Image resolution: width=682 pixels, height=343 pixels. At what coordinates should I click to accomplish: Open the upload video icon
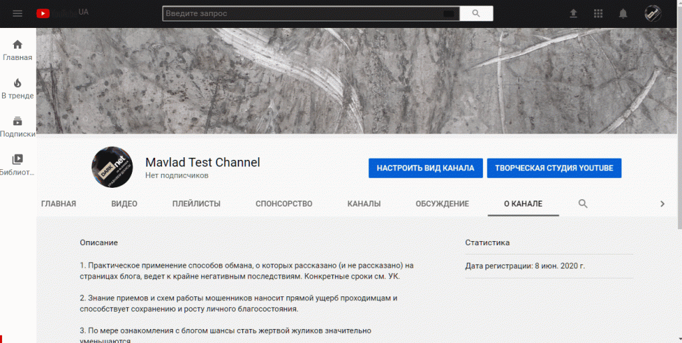[x=573, y=13]
